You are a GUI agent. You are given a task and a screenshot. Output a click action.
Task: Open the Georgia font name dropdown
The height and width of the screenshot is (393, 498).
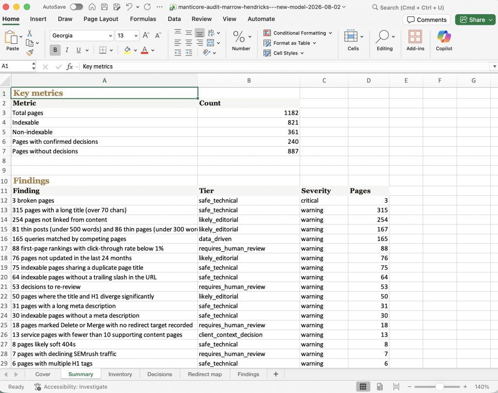[x=110, y=36]
